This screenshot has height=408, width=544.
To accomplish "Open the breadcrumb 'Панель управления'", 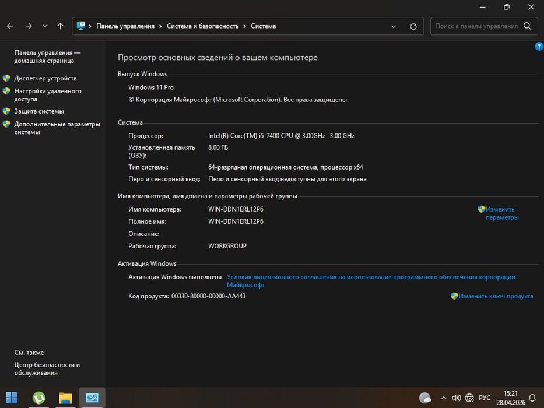I will (125, 26).
